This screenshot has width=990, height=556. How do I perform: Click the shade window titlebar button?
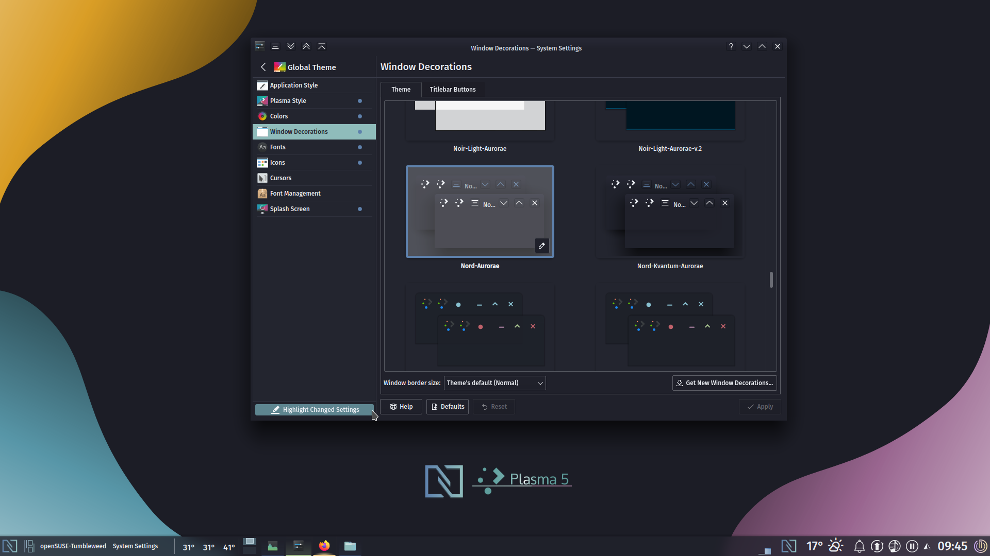click(322, 46)
